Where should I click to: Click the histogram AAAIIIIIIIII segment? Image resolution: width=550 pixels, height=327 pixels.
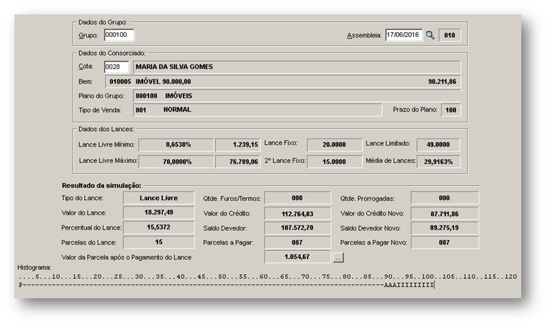tap(409, 285)
